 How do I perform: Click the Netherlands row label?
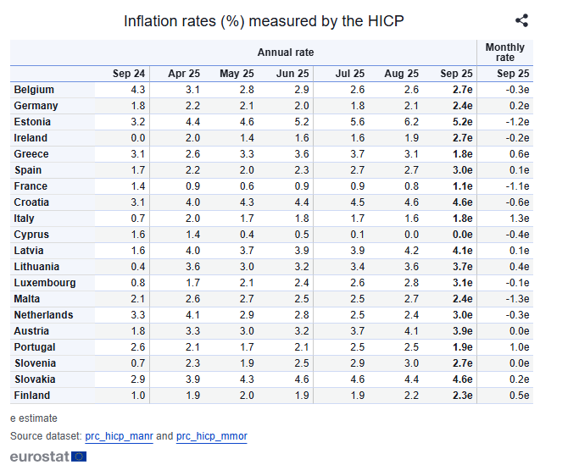pyautogui.click(x=43, y=315)
